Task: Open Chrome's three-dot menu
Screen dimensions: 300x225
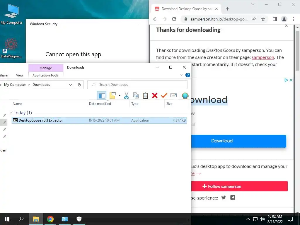Action: point(294,19)
